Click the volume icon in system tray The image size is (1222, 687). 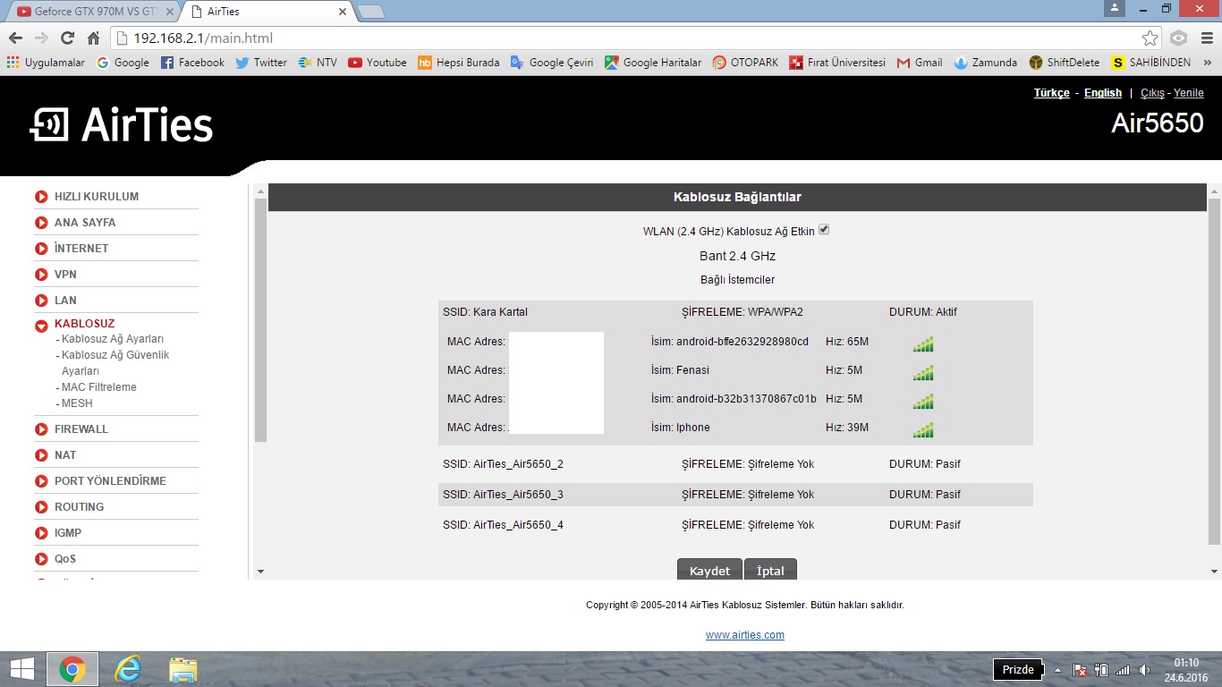point(1144,670)
